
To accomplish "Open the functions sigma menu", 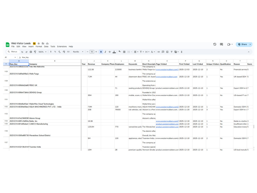I will (x=181, y=52).
